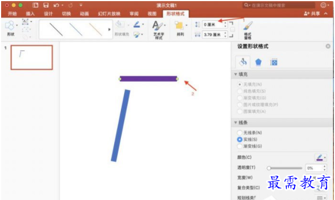Open the Review (审阅) tab

click(134, 14)
